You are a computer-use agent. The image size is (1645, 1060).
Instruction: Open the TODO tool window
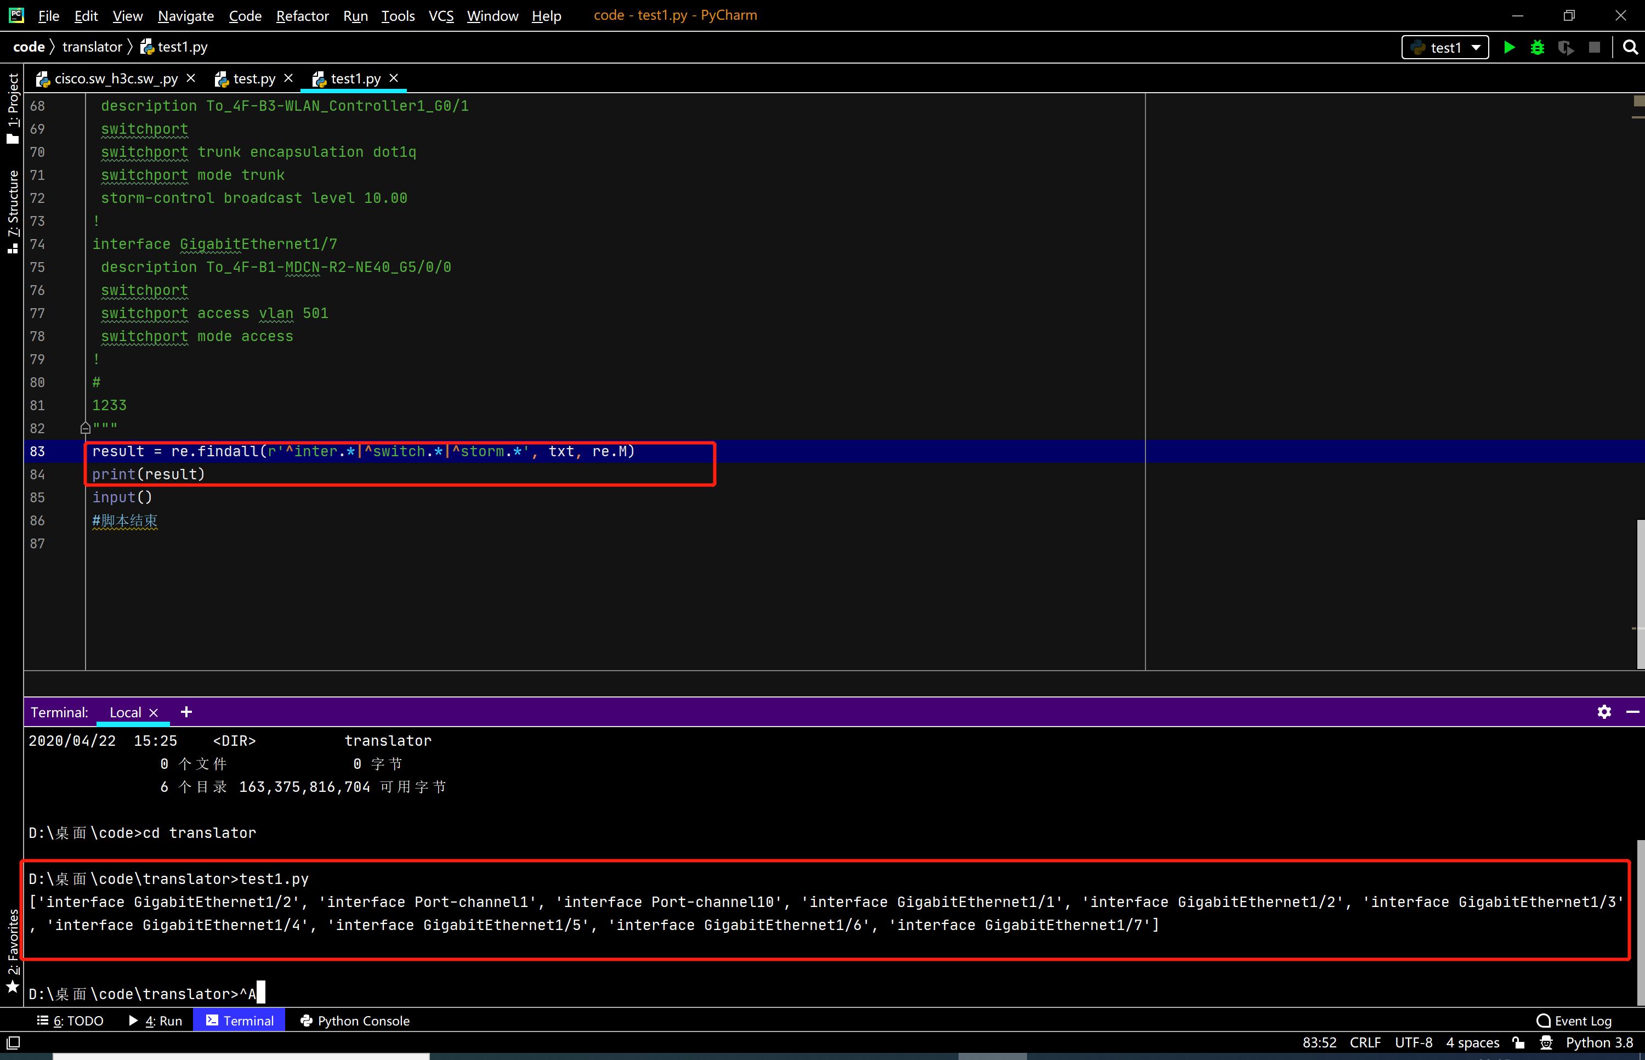(70, 1020)
